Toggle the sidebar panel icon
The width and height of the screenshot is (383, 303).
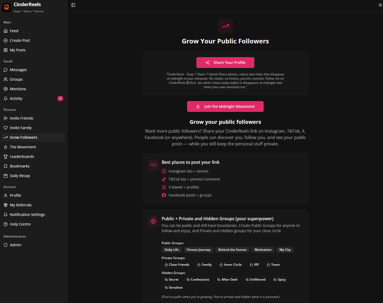pos(73,5)
